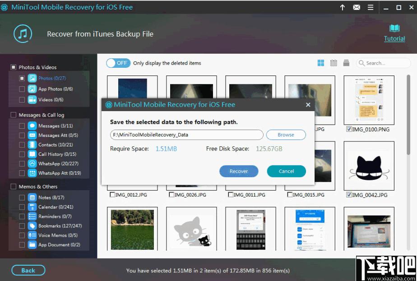Image resolution: width=417 pixels, height=281 pixels.
Task: Open Bookmarks (127/247) category
Action: (x=60, y=225)
